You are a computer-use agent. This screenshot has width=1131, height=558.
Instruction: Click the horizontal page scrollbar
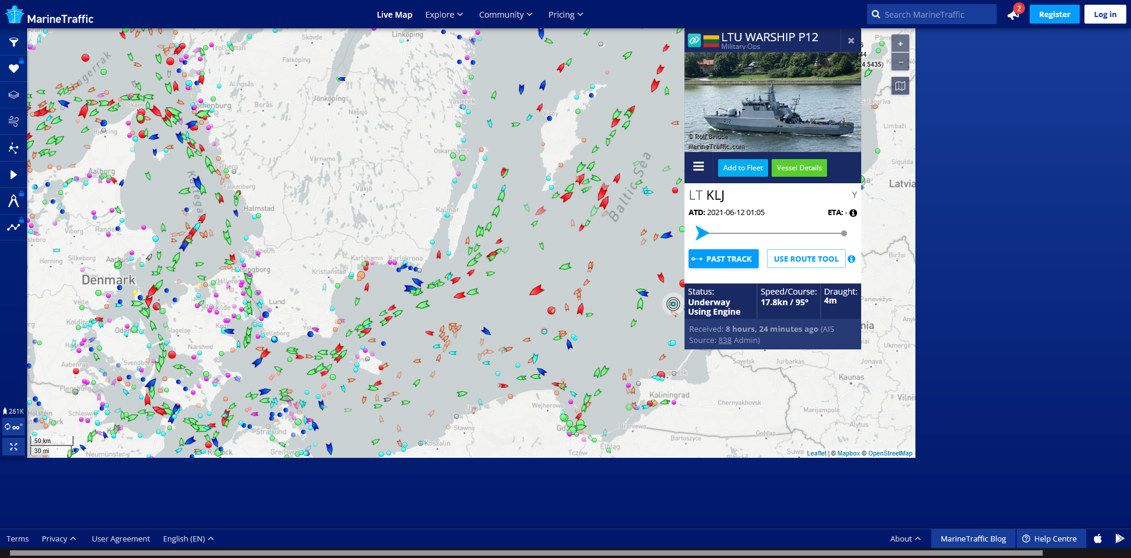(x=526, y=553)
